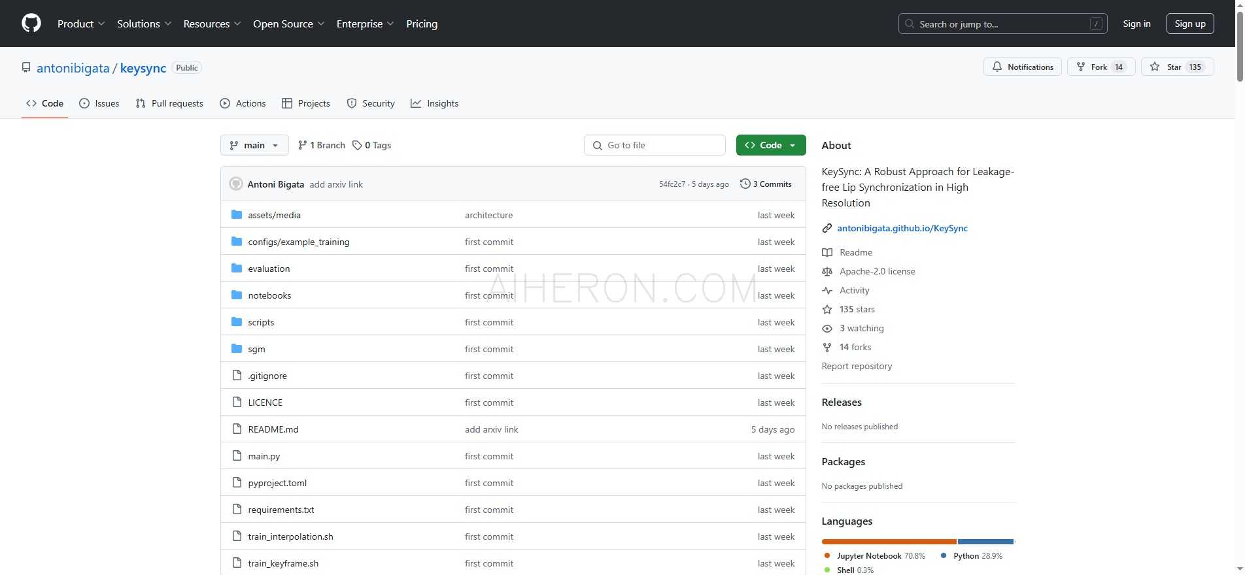The image size is (1245, 575).
Task: Click Antoni Bigata's avatar icon
Action: (x=236, y=184)
